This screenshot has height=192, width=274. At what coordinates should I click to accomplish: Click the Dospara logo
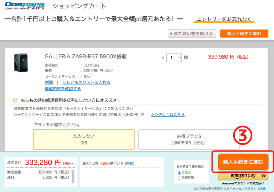pos(25,6)
